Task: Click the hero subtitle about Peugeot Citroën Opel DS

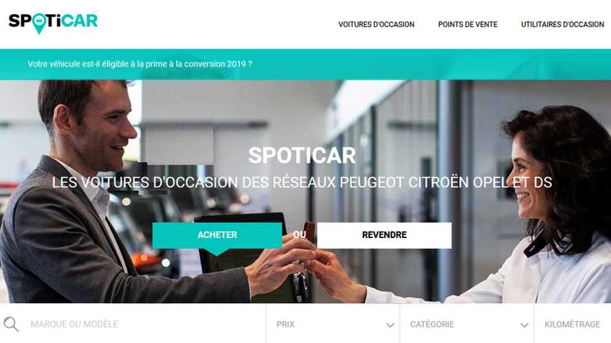Action: pyautogui.click(x=302, y=182)
